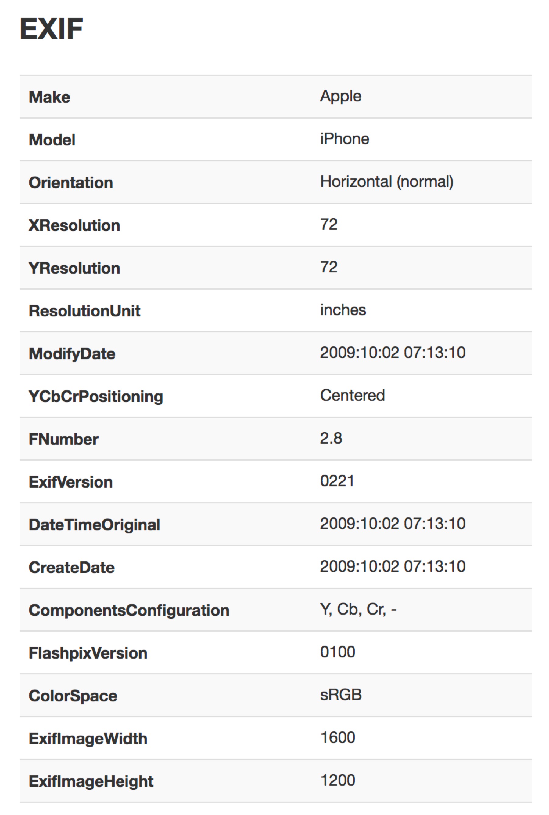Click the ExifImageWidth value 1600

pos(338,738)
